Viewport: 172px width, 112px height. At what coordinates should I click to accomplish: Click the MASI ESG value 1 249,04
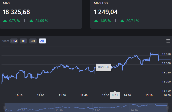coord(106,12)
